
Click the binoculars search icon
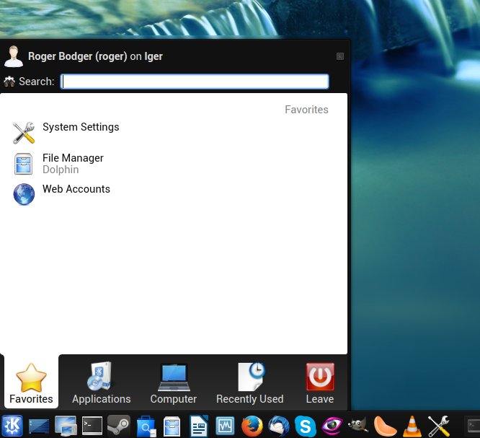[x=9, y=82]
